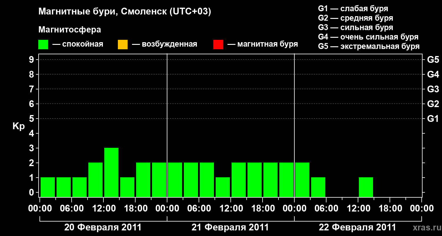Click the Kp 1 bar ending at 06:00 on 22 February
This screenshot has height=236, width=442.
pyautogui.click(x=318, y=187)
